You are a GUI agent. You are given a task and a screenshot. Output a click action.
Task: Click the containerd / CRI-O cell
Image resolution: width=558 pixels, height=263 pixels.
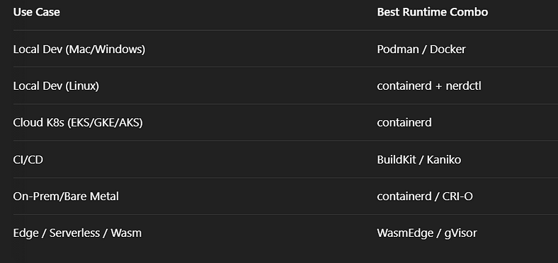click(425, 196)
